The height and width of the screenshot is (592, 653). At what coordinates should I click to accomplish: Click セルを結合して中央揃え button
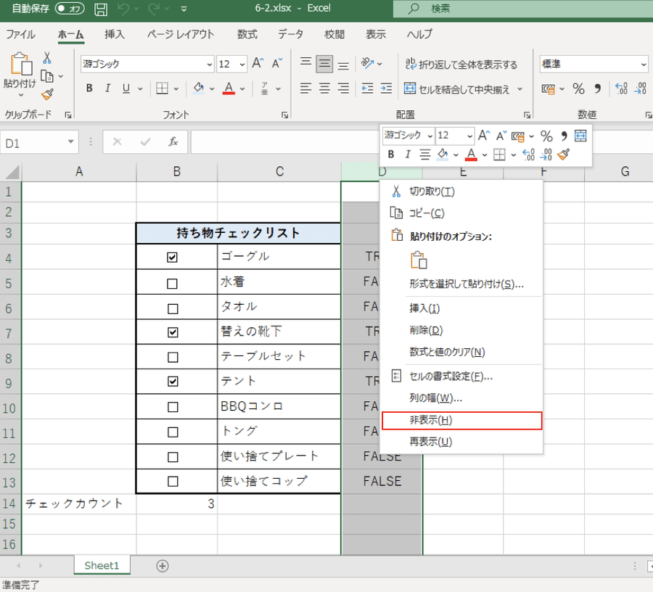point(463,89)
